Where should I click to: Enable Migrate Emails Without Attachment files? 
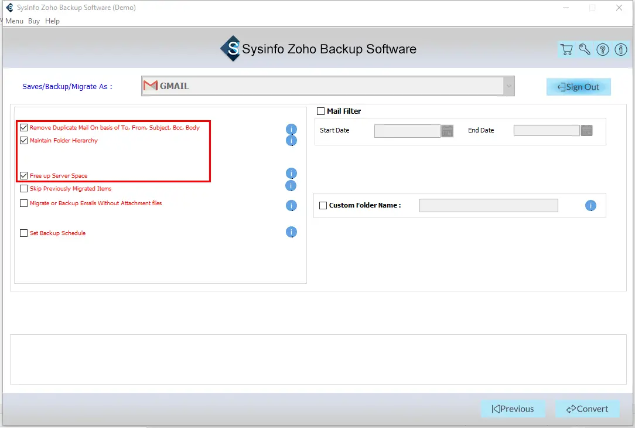(23, 203)
